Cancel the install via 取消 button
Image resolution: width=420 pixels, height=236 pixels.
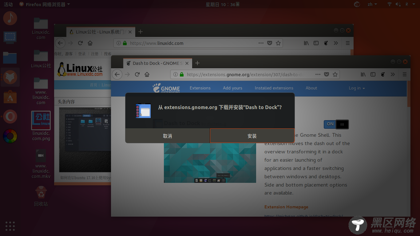(168, 136)
